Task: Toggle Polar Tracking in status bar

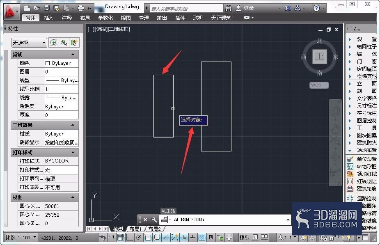Action: pos(138,238)
